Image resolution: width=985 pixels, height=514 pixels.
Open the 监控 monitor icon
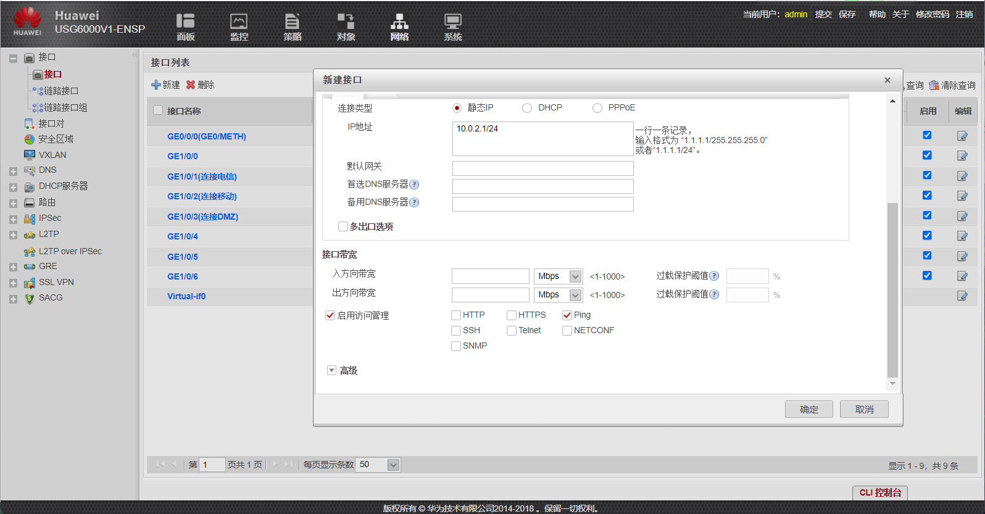point(239,21)
